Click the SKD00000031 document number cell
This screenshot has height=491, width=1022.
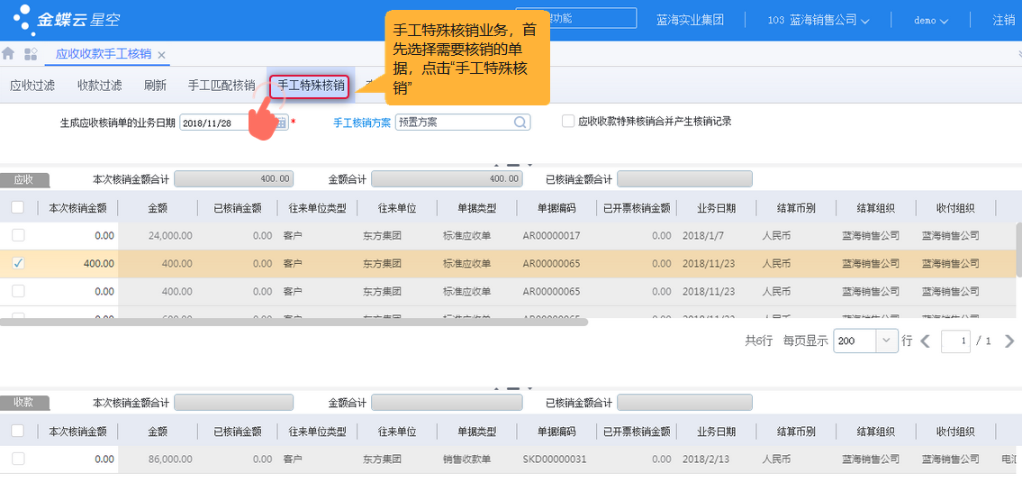coord(556,459)
